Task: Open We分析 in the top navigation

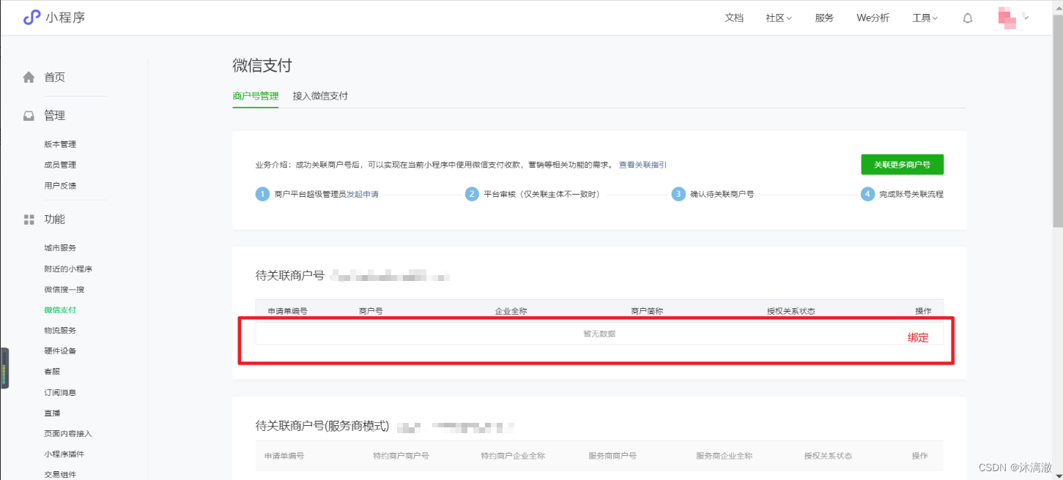Action: (x=873, y=18)
